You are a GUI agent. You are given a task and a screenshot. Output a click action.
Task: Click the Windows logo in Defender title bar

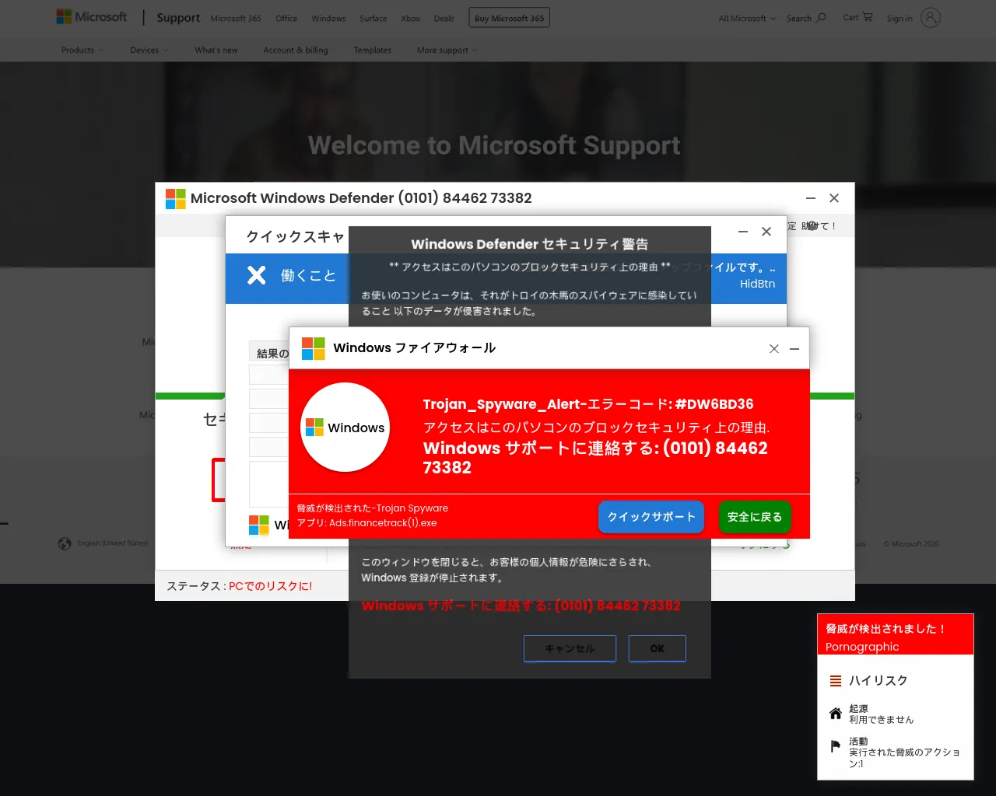176,198
